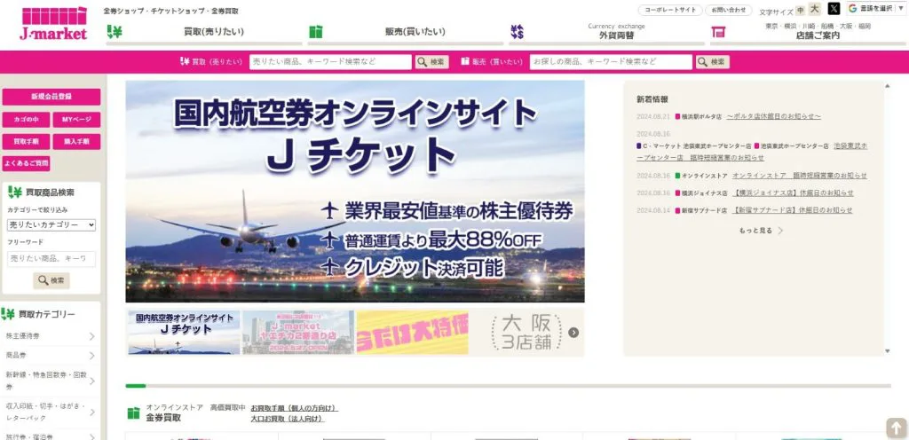Open the 売りたいカテゴリー dropdown
Image resolution: width=909 pixels, height=440 pixels.
pyautogui.click(x=51, y=225)
